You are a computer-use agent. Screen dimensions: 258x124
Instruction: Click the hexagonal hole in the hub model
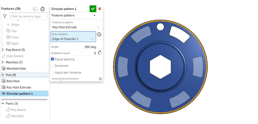pyautogui.click(x=160, y=67)
